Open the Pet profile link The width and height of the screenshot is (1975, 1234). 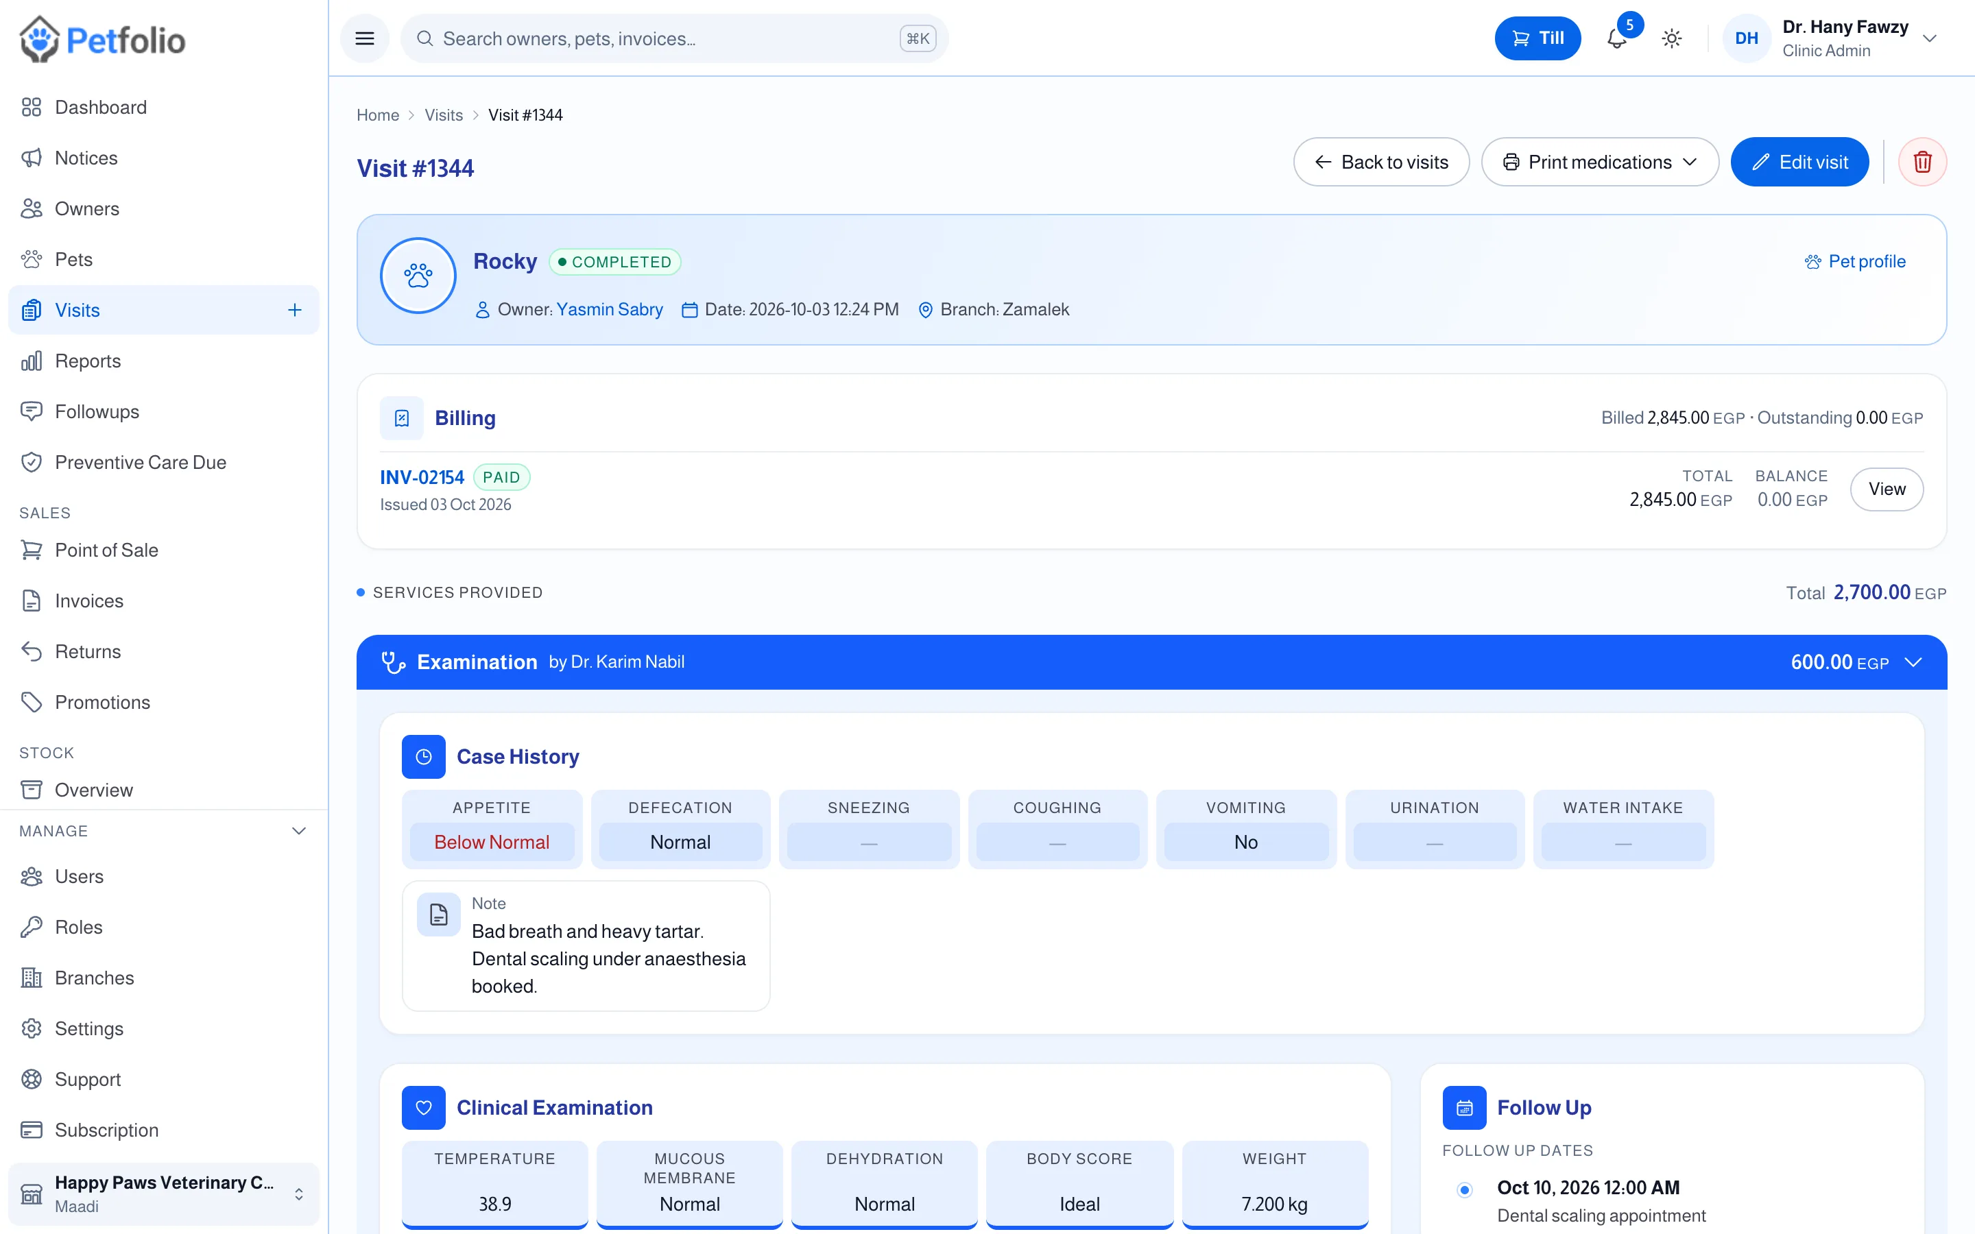[x=1855, y=261]
